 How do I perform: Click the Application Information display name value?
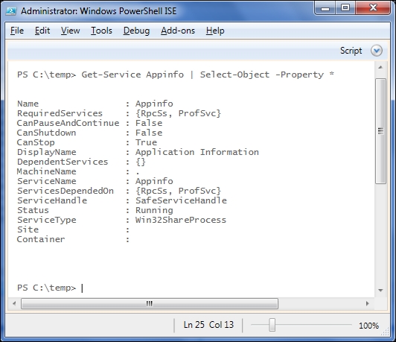[197, 152]
